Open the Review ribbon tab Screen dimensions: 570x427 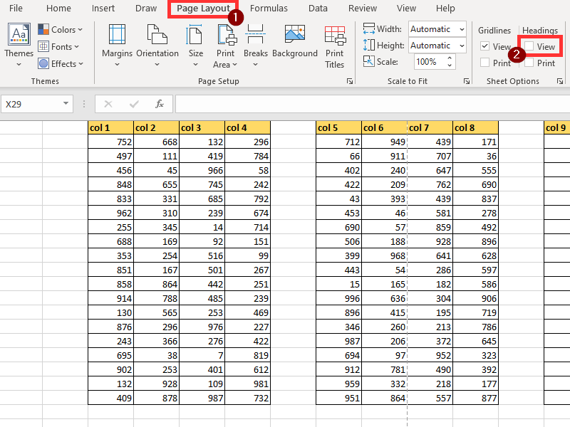[362, 9]
